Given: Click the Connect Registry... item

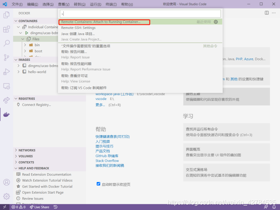Looking at the screenshot, I should point(36,105).
